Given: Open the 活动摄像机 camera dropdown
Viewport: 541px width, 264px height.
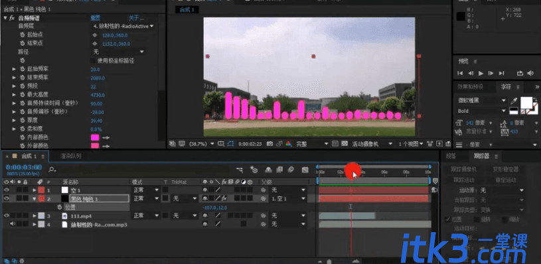Looking at the screenshot, I should coord(372,144).
